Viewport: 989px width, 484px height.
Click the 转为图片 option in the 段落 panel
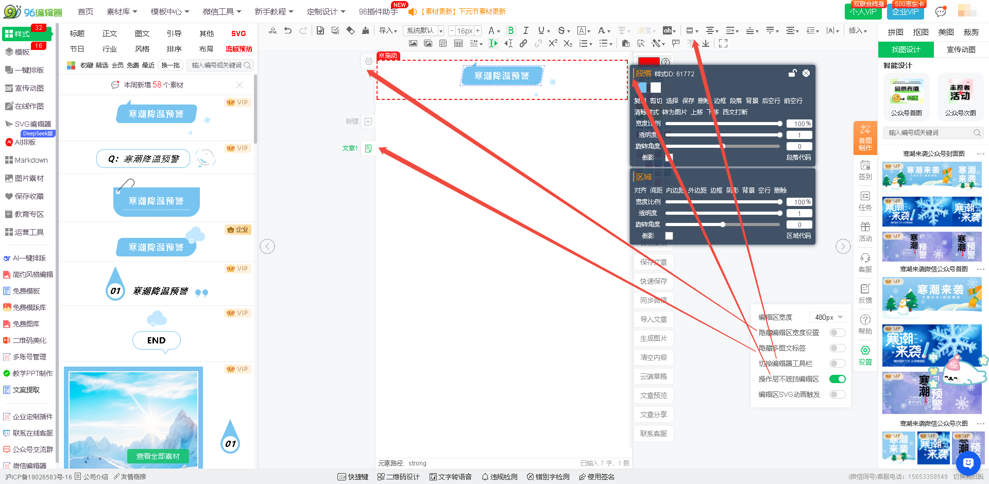tap(674, 112)
